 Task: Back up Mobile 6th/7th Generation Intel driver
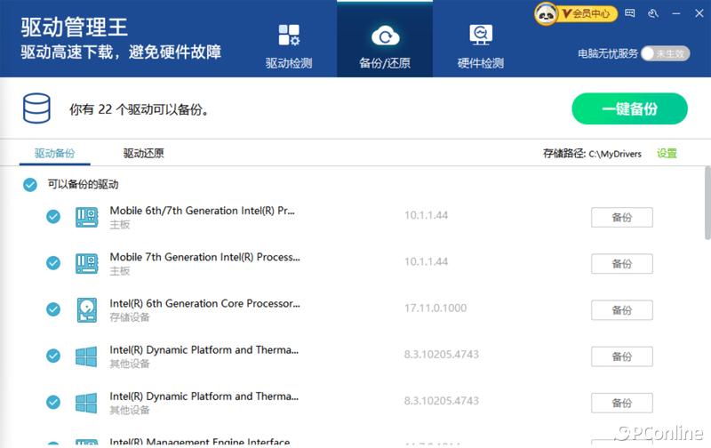621,217
